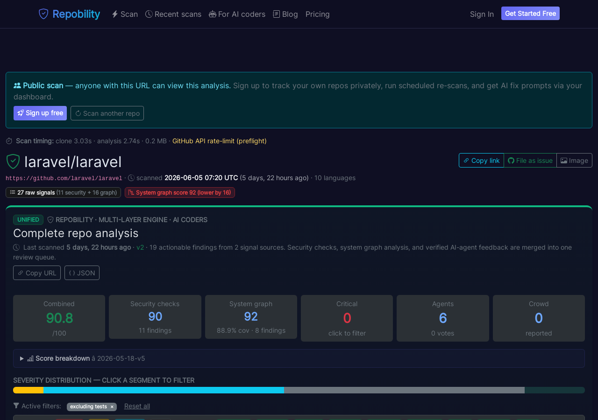
Task: Filter by the Critical 0 card
Action: pos(347,318)
